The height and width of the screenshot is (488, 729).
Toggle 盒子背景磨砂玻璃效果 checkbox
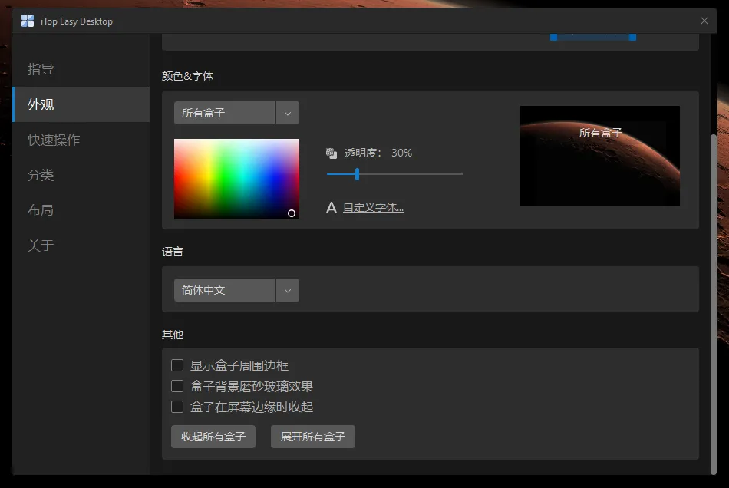[177, 386]
